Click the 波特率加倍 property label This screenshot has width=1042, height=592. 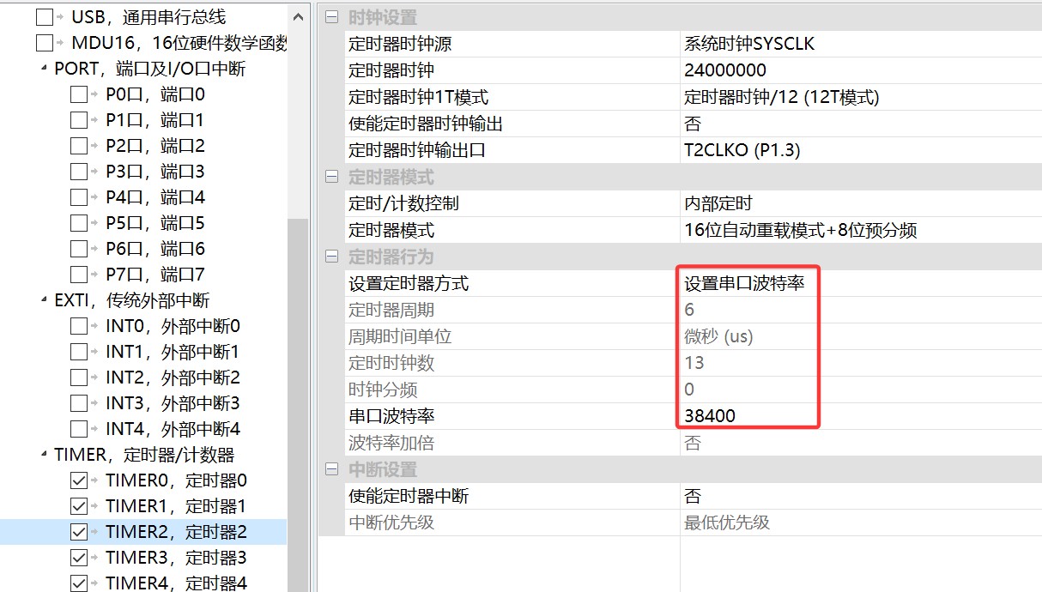(x=391, y=443)
